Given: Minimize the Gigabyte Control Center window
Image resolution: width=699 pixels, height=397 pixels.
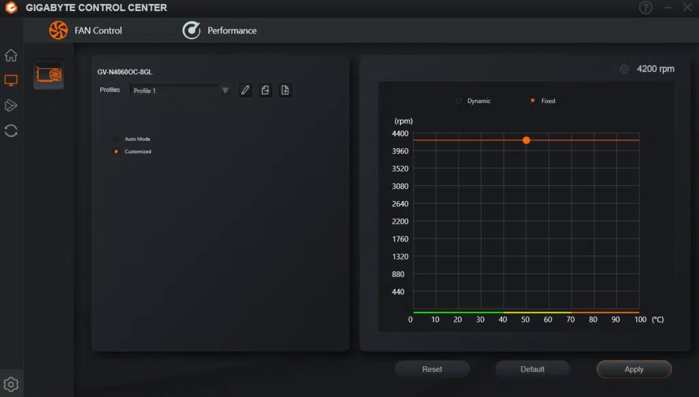Looking at the screenshot, I should pyautogui.click(x=668, y=8).
